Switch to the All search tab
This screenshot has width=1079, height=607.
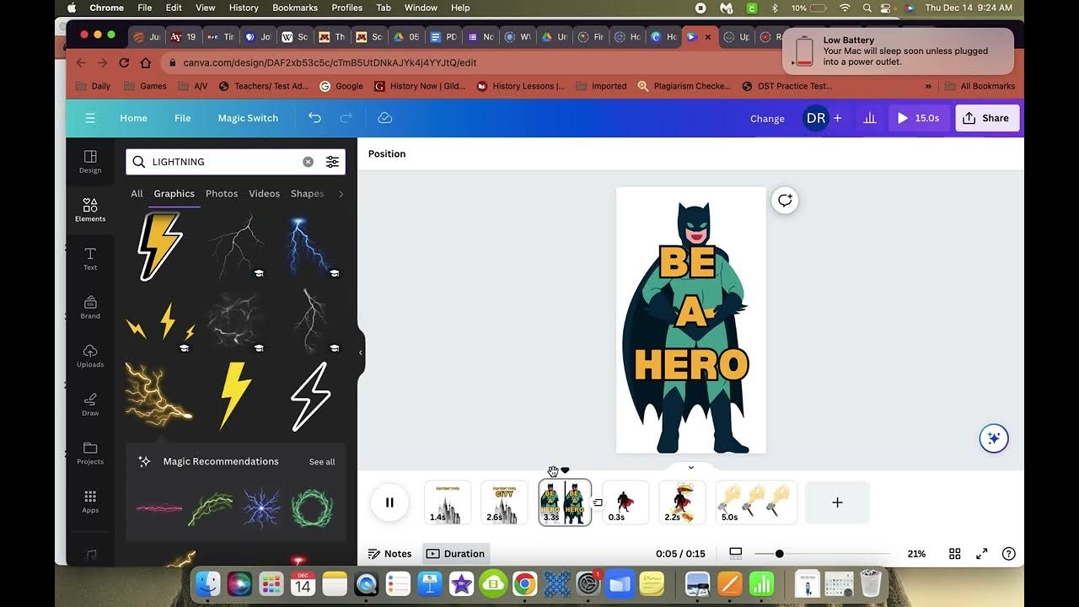point(137,194)
